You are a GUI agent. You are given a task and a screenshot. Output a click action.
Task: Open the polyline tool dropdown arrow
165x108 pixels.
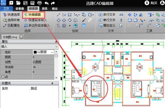(x=79, y=15)
